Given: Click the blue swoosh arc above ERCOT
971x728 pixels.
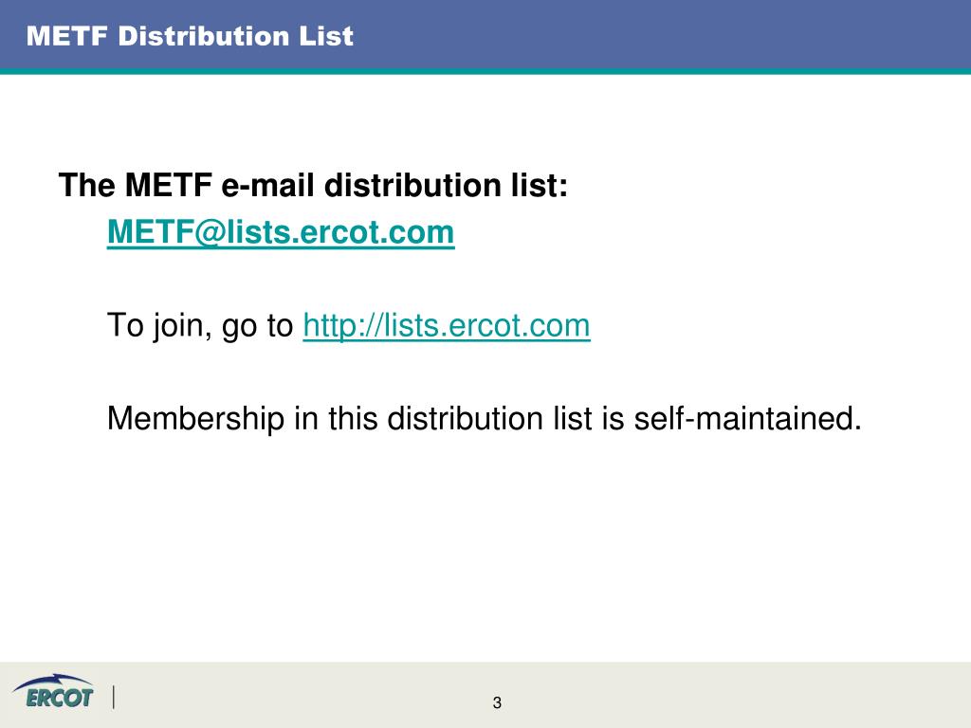Looking at the screenshot, I should 53,681.
